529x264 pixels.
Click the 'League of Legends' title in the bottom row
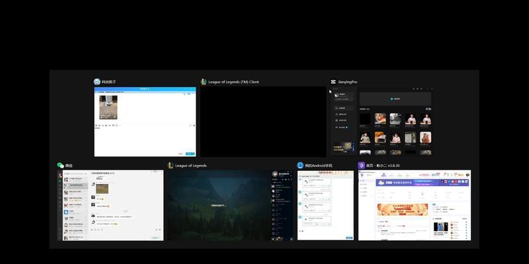[x=191, y=166]
